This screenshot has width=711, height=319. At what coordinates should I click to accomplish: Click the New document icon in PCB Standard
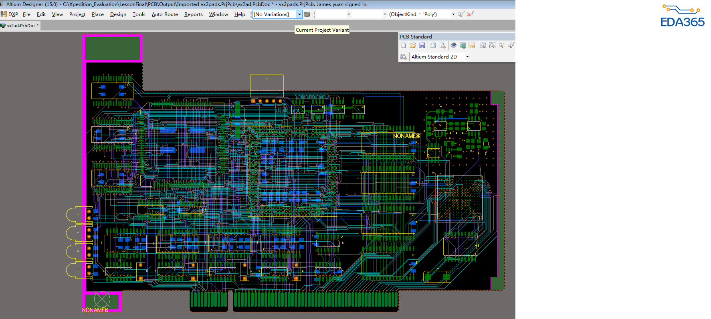pyautogui.click(x=404, y=46)
